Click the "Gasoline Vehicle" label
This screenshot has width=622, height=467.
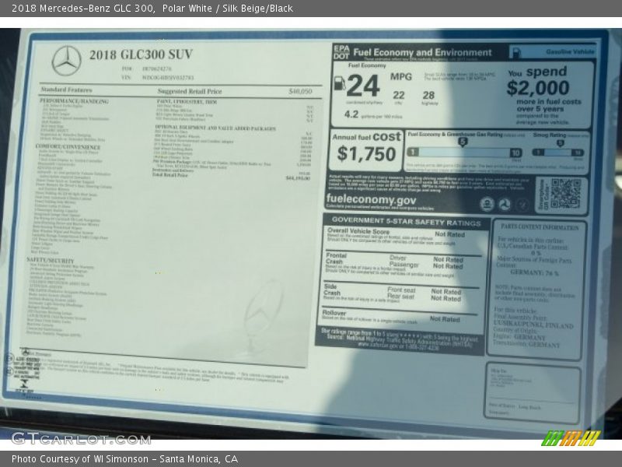tap(570, 51)
